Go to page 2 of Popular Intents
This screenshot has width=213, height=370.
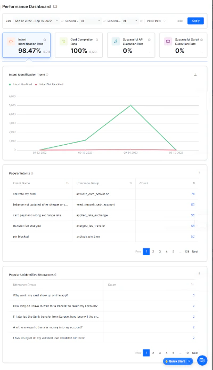pyautogui.click(x=153, y=251)
